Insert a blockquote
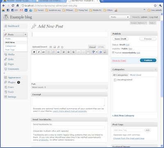This screenshot has height=148, width=164. click(58, 52)
